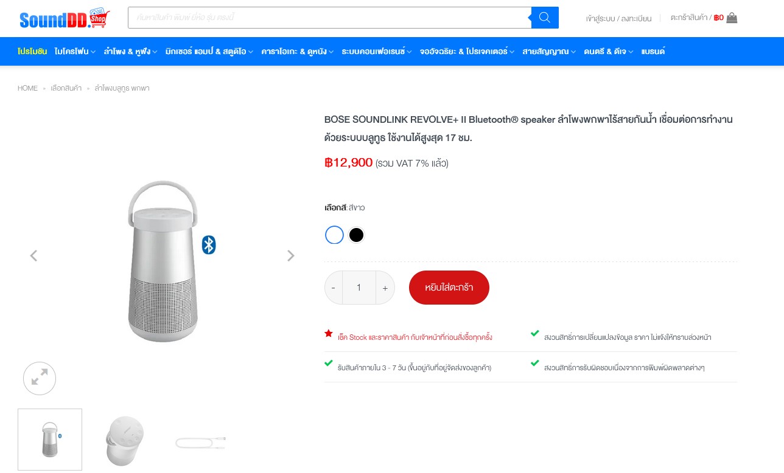Click the search magnifier icon
The width and height of the screenshot is (784, 473).
545,18
